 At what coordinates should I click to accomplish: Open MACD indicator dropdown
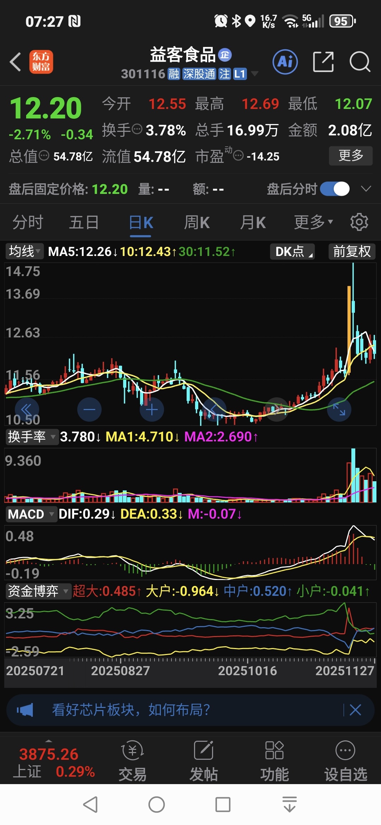coord(31,514)
